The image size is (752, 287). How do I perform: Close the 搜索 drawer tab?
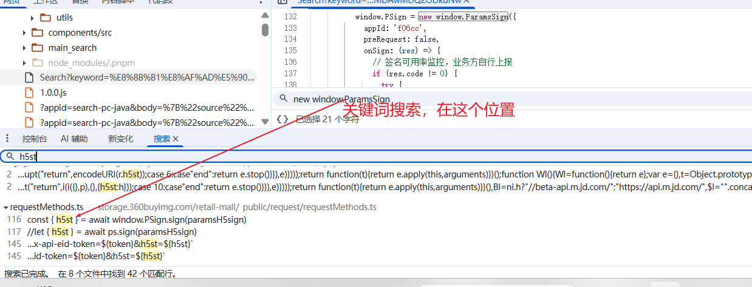pos(176,139)
